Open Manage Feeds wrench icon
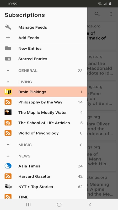The height and width of the screenshot is (210, 118). [x=8, y=27]
